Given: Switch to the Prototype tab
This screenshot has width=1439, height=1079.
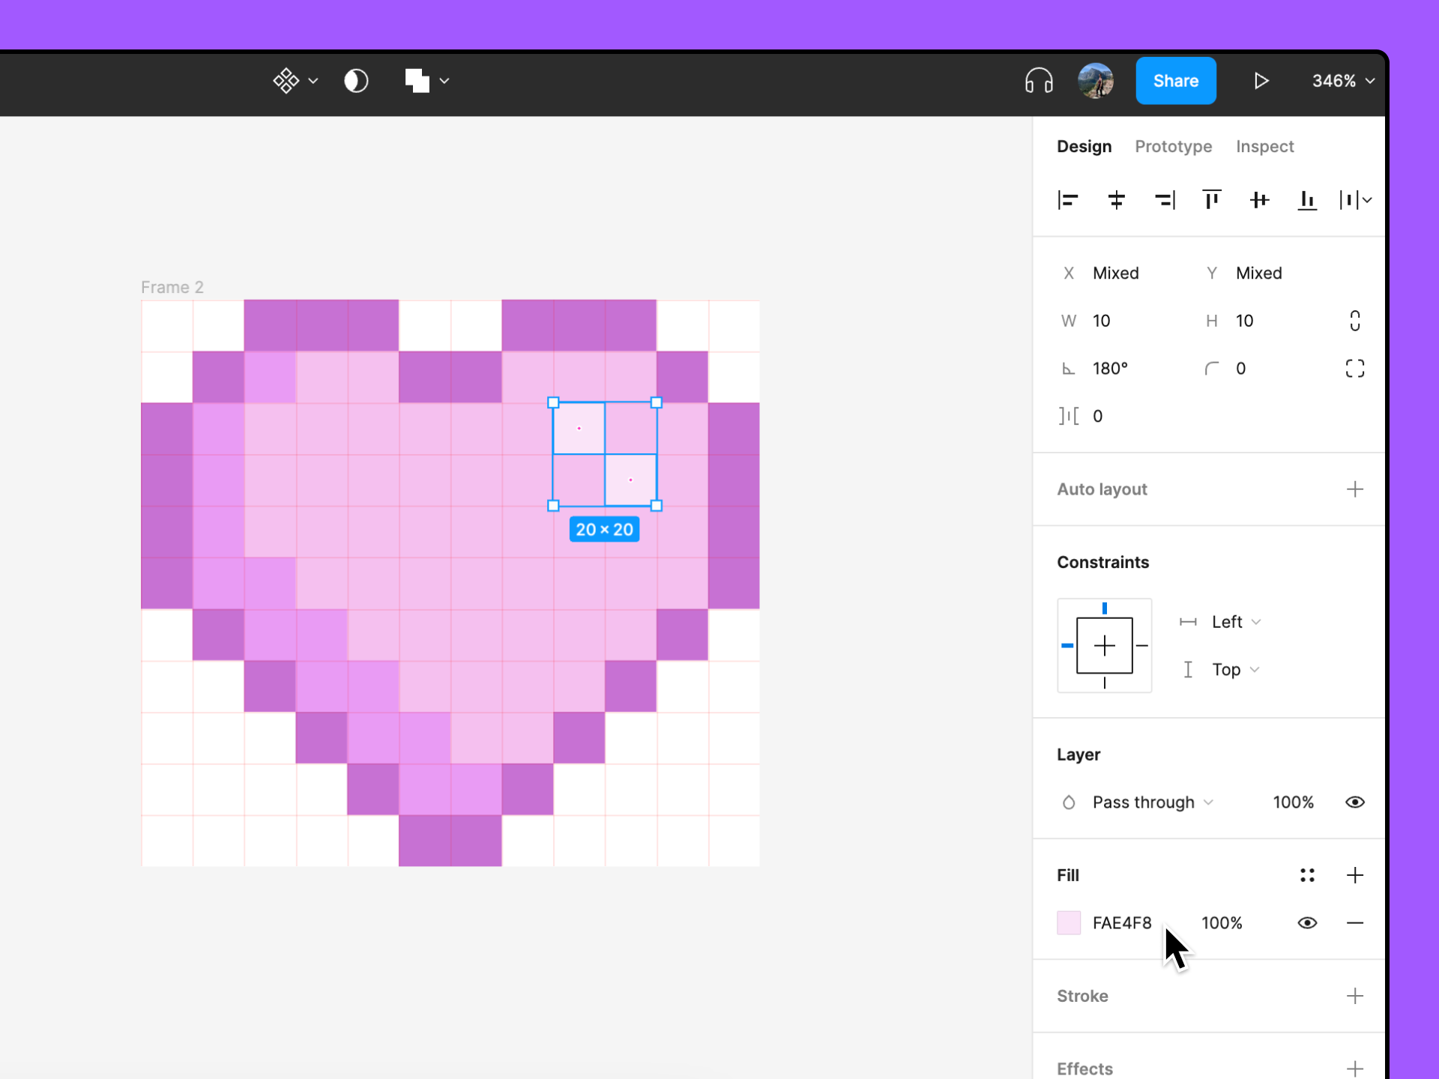Looking at the screenshot, I should point(1175,146).
